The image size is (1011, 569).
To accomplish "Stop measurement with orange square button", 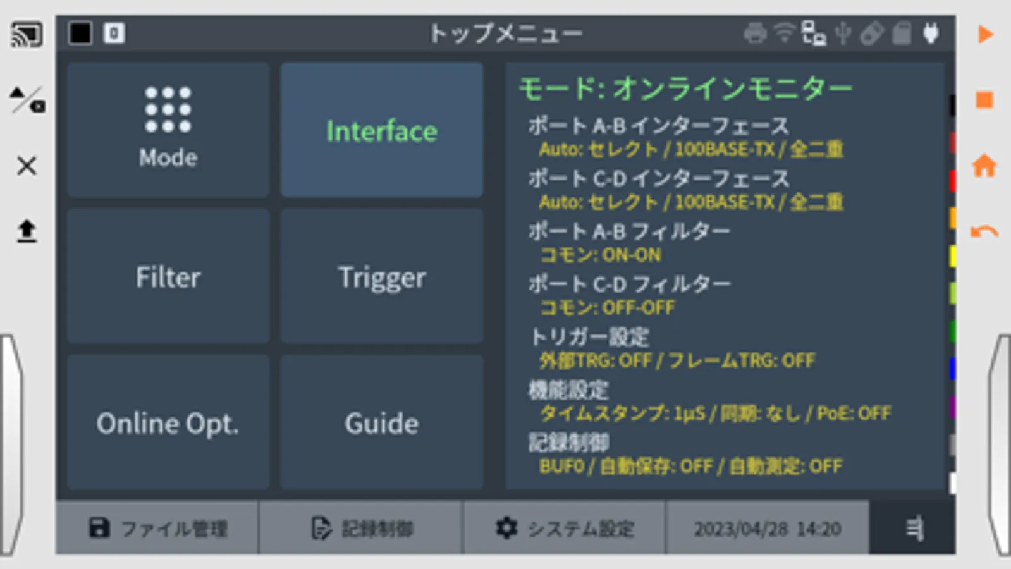I will (x=984, y=100).
